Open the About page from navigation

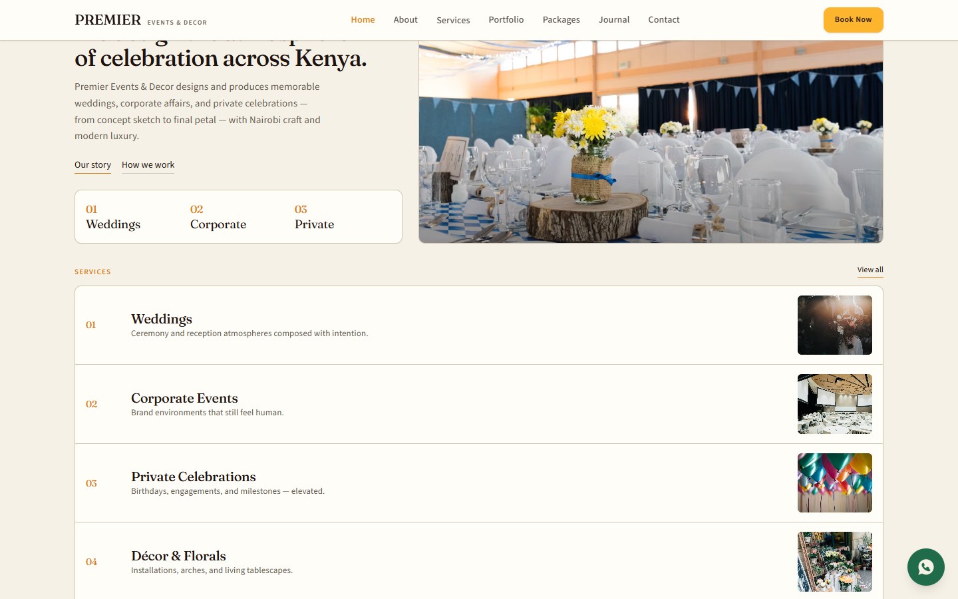[405, 20]
